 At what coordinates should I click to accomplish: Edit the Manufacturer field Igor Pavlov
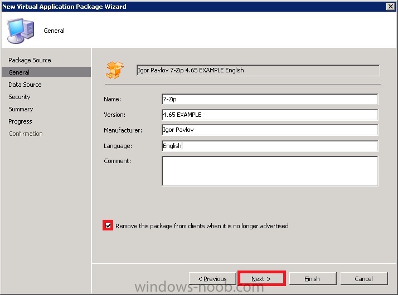coord(270,130)
